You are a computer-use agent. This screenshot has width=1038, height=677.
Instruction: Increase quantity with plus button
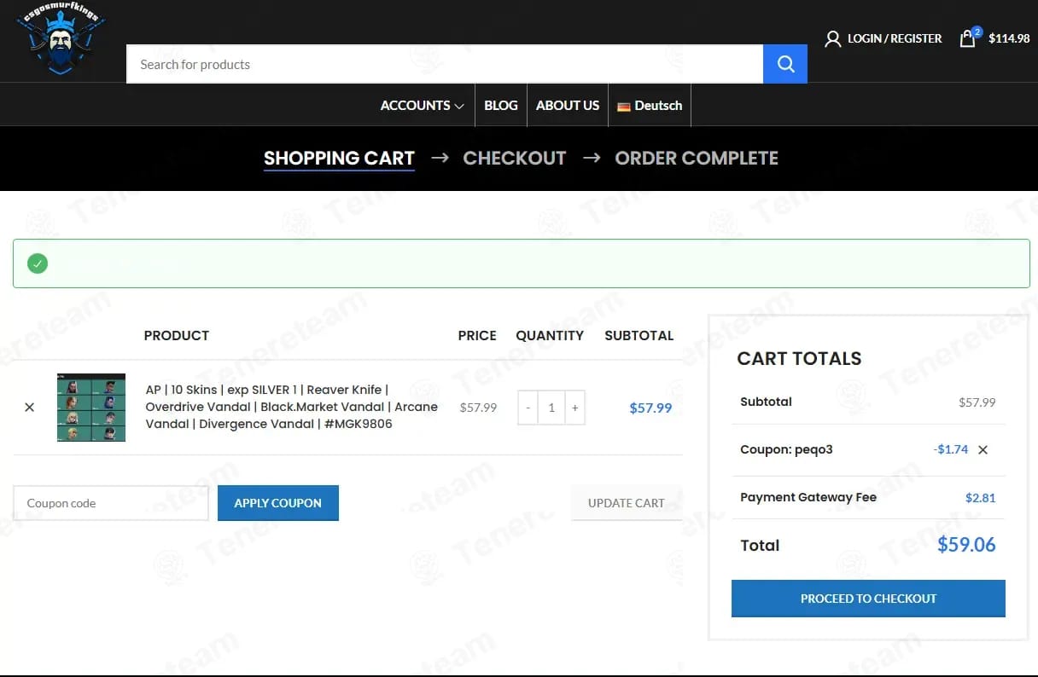(574, 408)
